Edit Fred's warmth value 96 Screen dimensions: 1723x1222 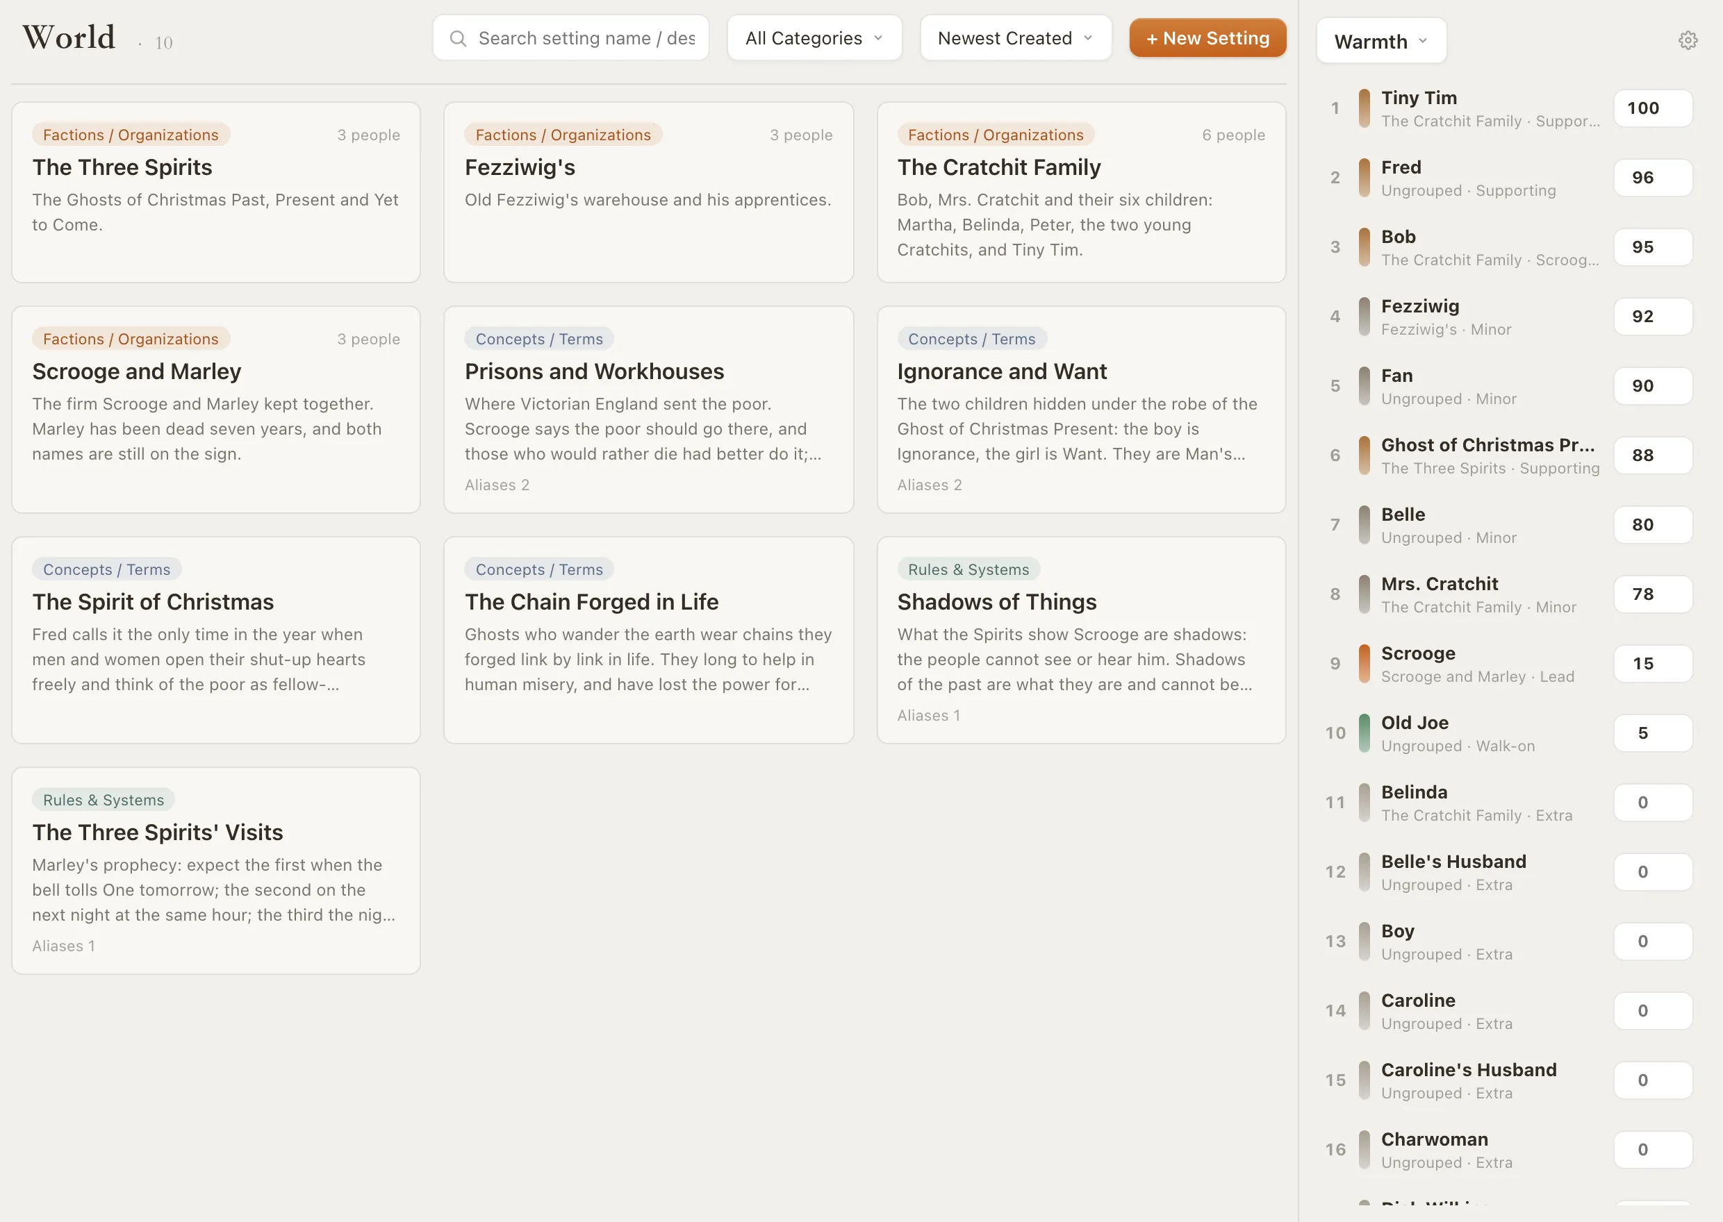click(1653, 178)
